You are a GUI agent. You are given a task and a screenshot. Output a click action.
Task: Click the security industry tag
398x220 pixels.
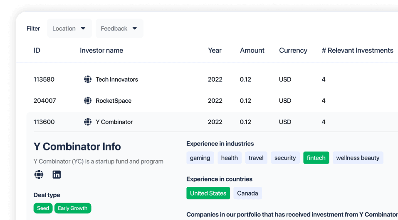285,158
